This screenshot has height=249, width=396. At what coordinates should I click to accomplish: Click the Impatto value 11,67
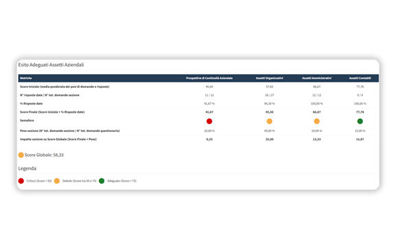click(360, 139)
